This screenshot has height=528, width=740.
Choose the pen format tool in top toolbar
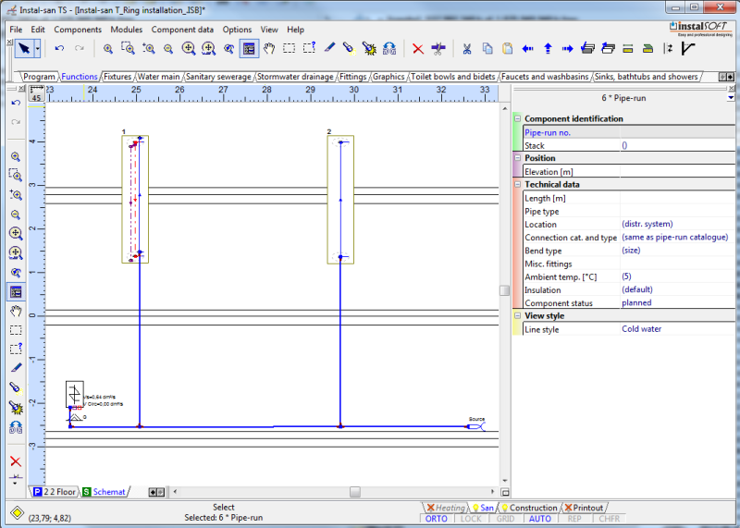click(x=329, y=48)
